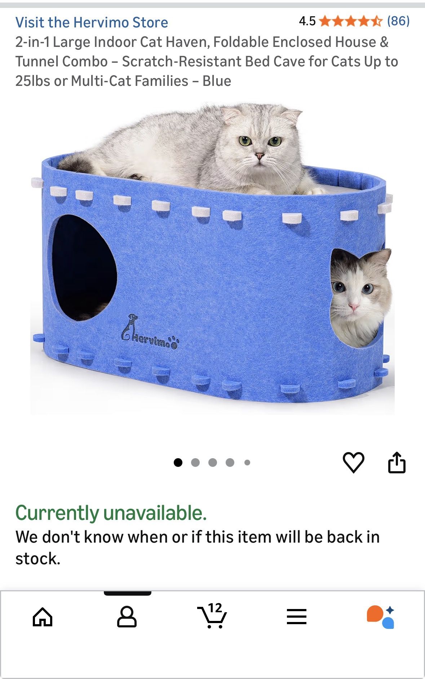Open the hamburger menu icon
The height and width of the screenshot is (679, 425).
point(297,617)
